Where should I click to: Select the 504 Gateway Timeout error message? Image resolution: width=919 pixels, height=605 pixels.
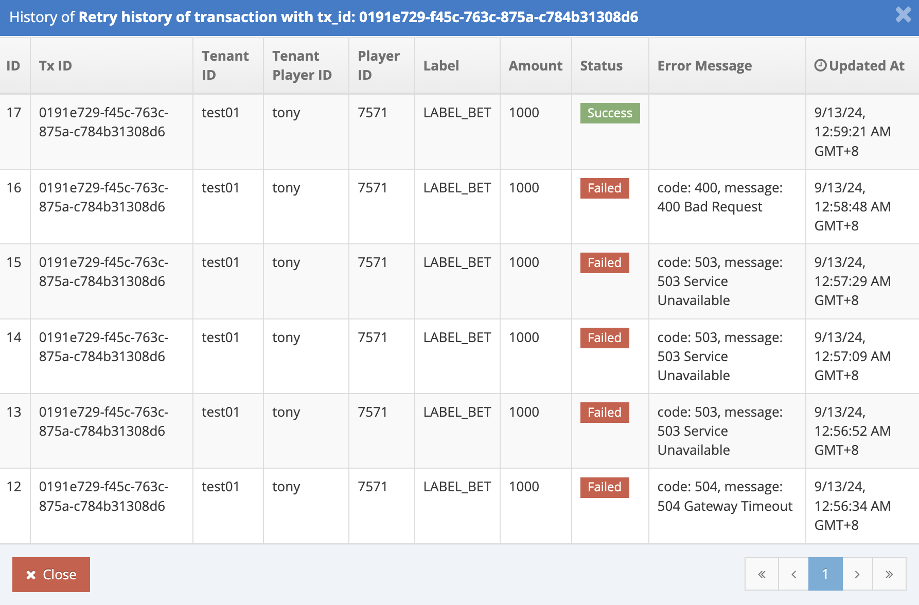pos(724,496)
